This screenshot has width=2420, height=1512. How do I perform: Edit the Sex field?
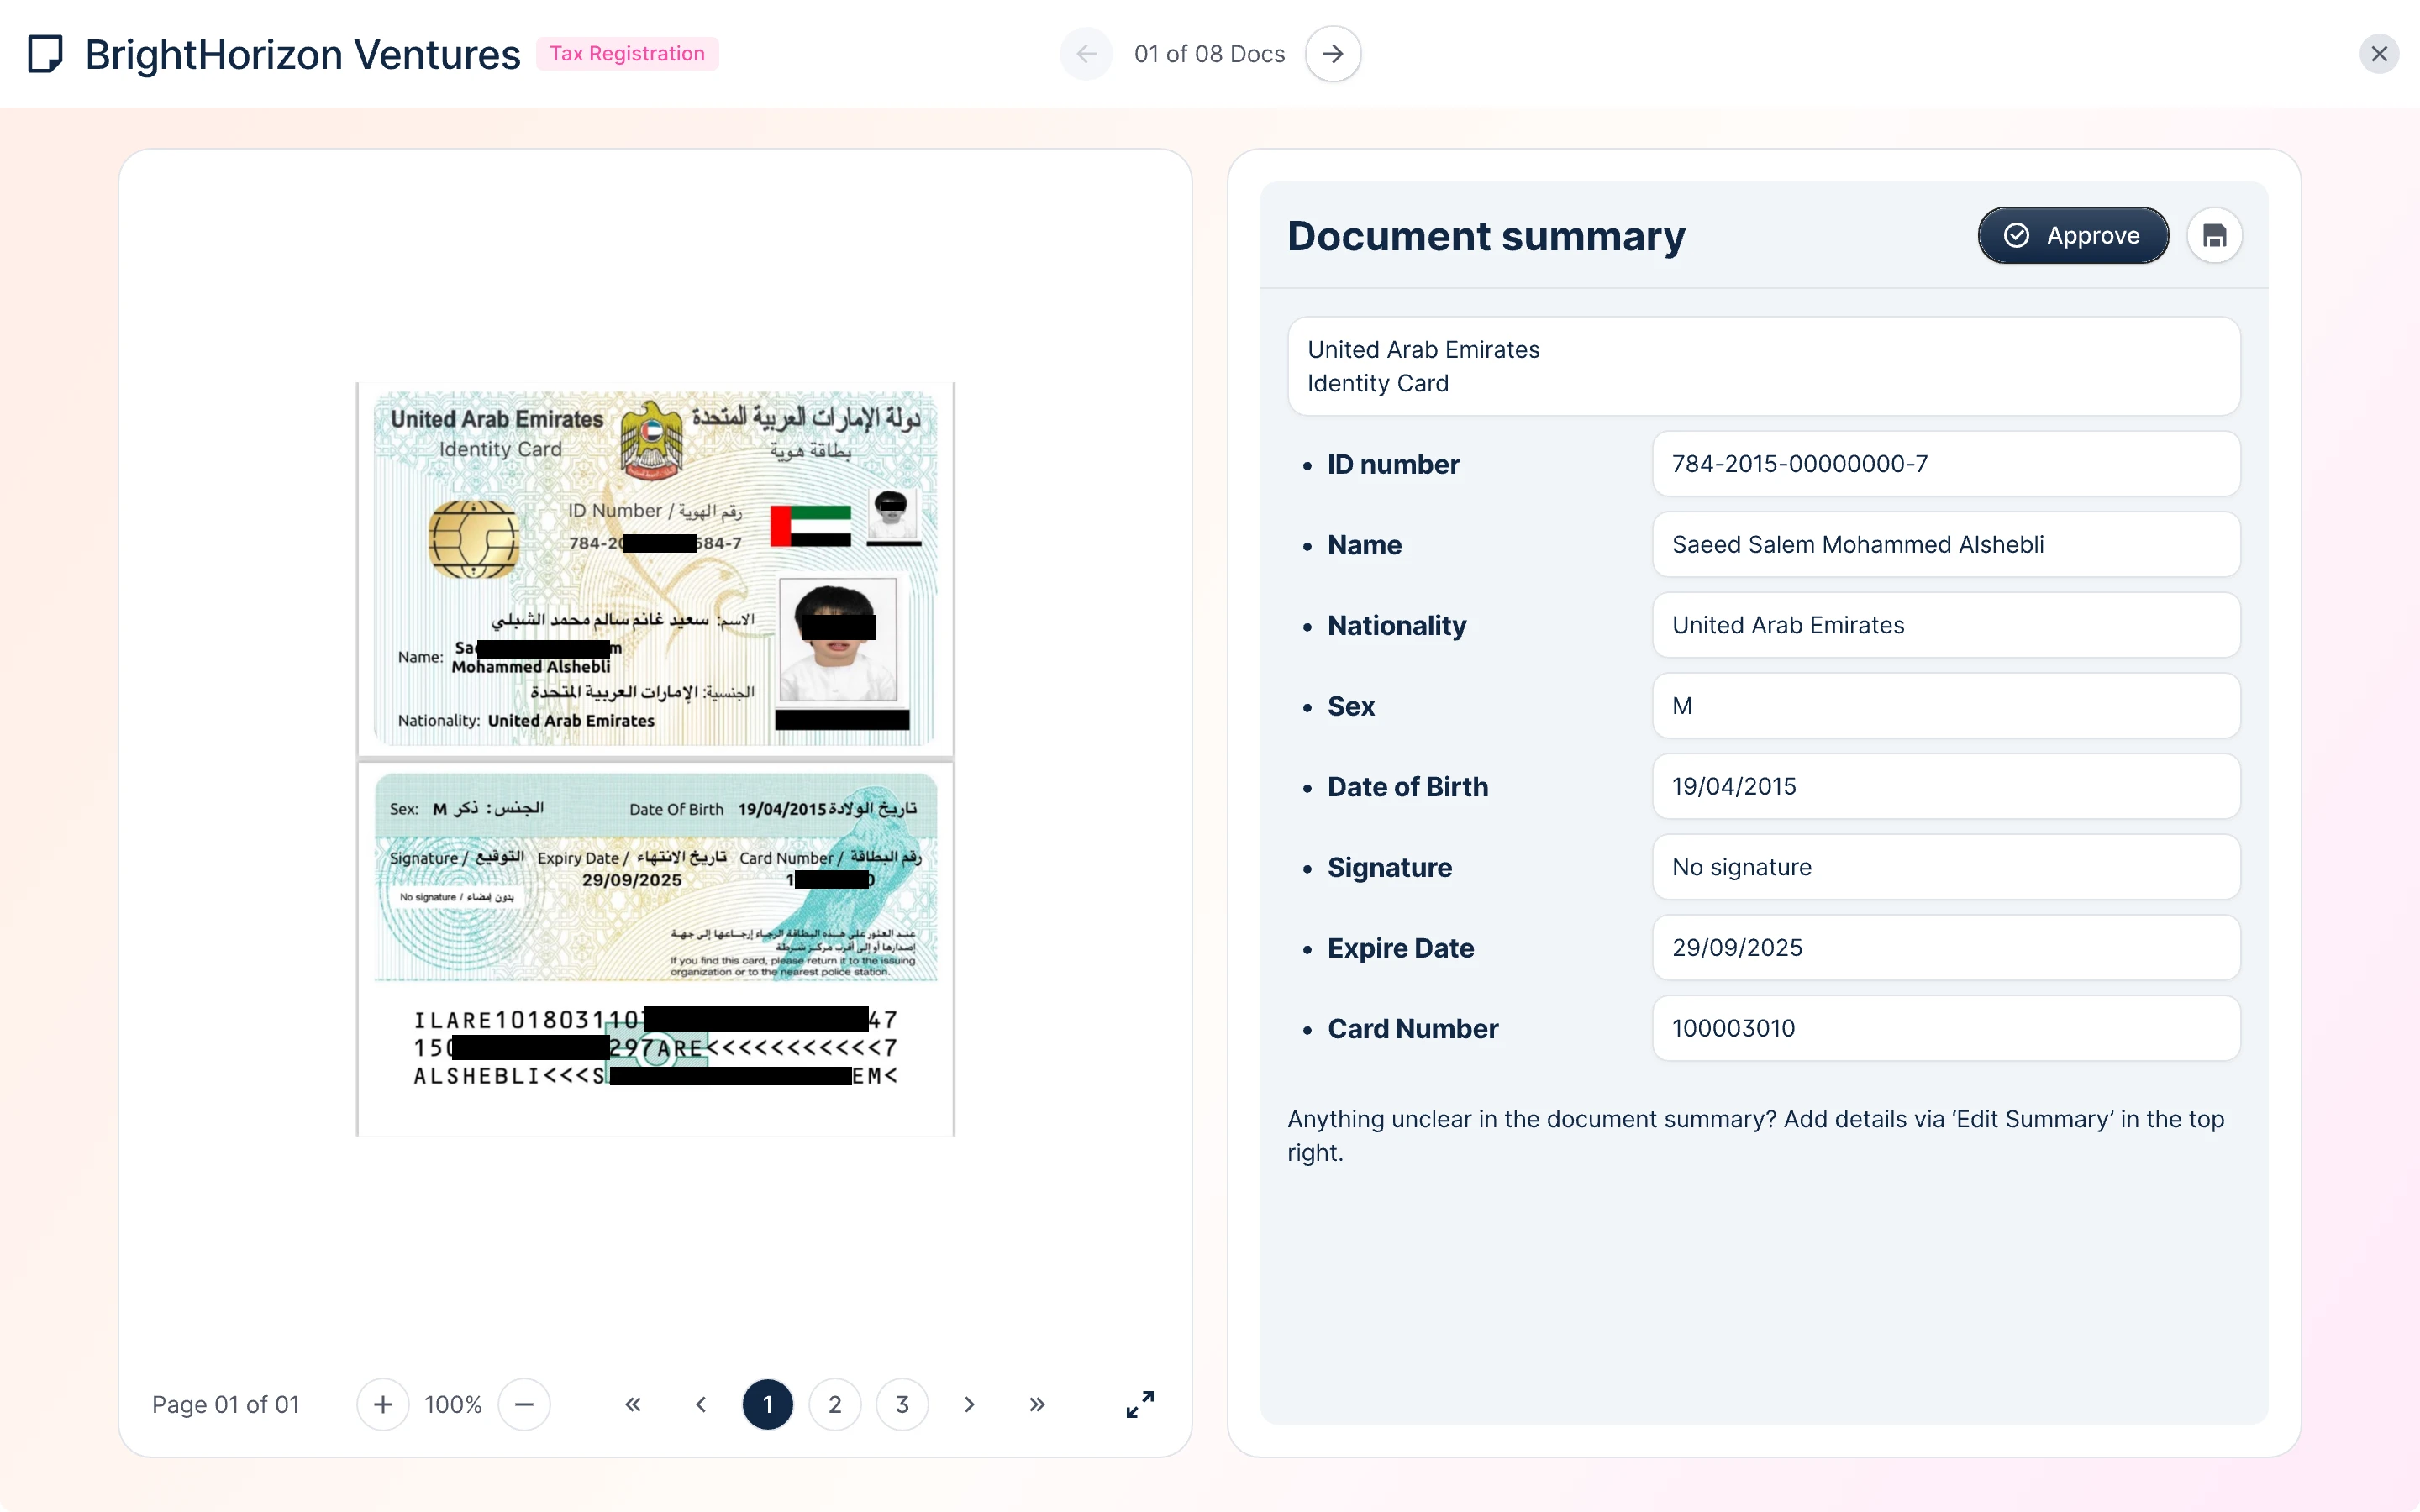coord(1945,706)
